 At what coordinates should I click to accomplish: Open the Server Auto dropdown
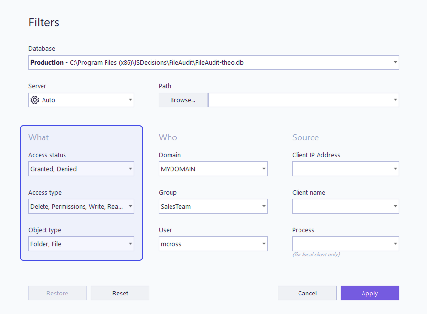tap(81, 100)
